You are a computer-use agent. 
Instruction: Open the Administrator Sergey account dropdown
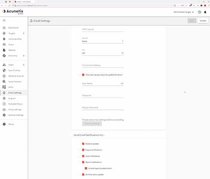tap(184, 12)
